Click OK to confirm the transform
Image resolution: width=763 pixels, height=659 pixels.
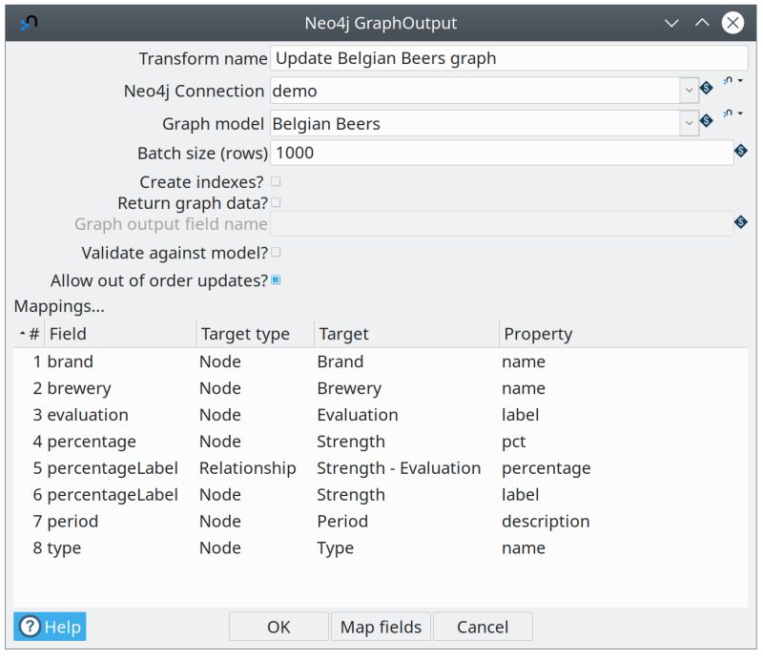click(x=278, y=627)
